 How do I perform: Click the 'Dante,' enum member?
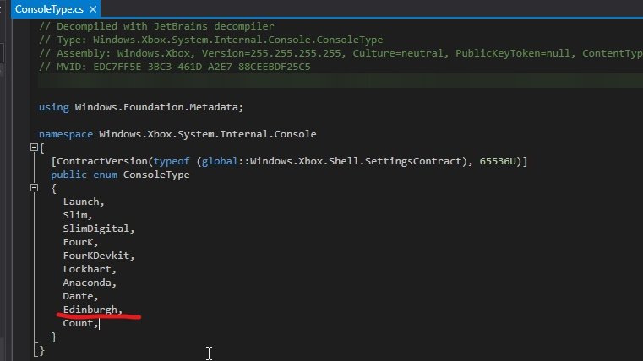click(x=81, y=296)
